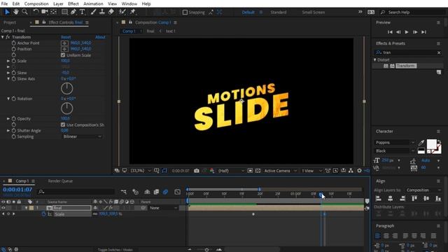This screenshot has height=252, width=448.
Task: Click the shy layers hide icon
Action: coord(147,192)
